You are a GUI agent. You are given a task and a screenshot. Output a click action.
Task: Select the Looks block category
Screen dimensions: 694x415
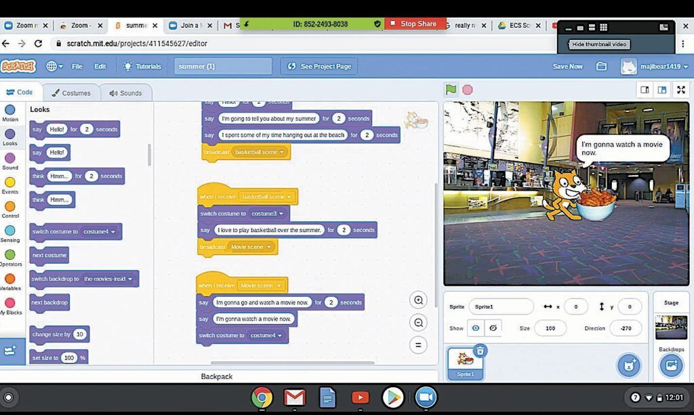9,137
